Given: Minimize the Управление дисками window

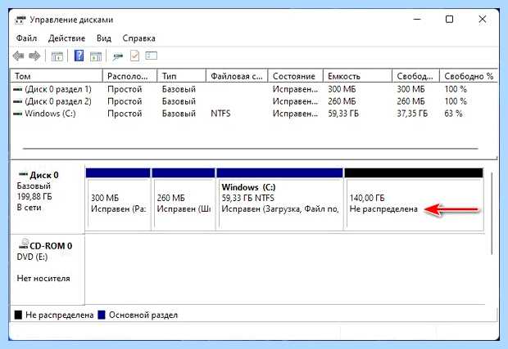Looking at the screenshot, I should pyautogui.click(x=417, y=20).
